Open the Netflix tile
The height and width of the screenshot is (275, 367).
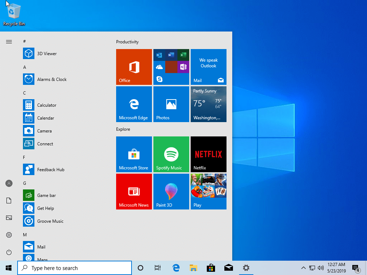click(209, 154)
